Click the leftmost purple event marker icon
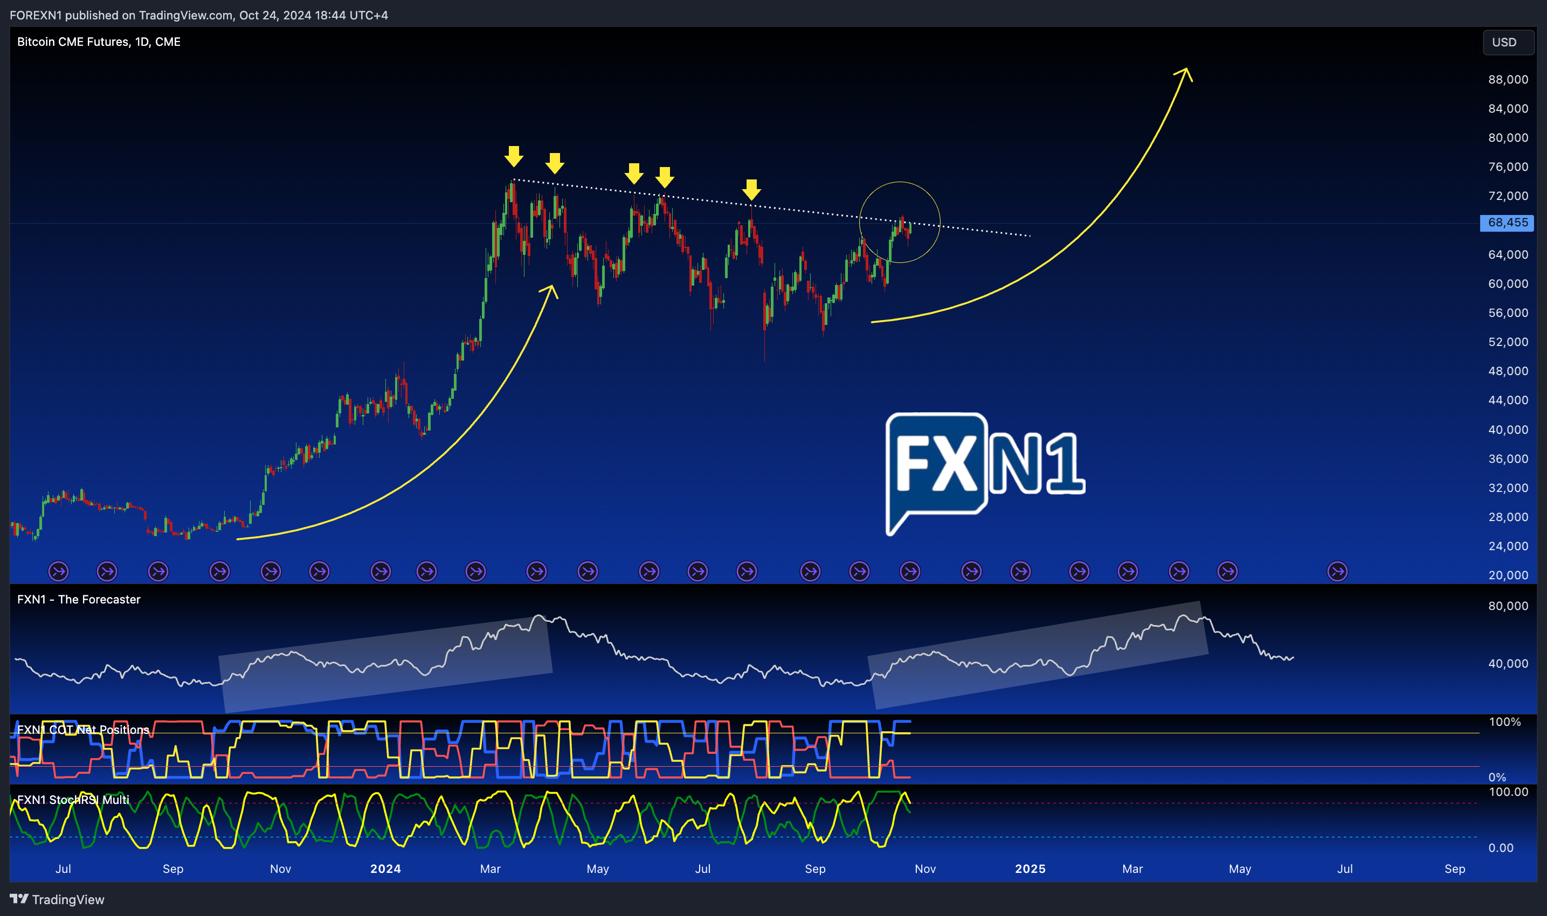Viewport: 1547px width, 916px height. pyautogui.click(x=59, y=572)
